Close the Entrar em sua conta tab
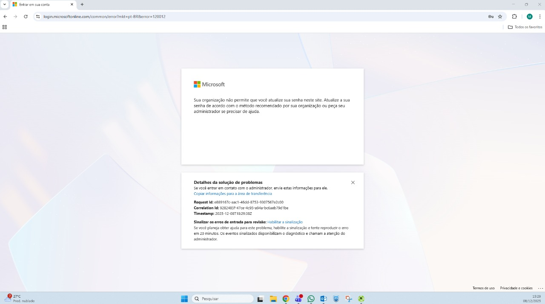The image size is (545, 304). 72,4
